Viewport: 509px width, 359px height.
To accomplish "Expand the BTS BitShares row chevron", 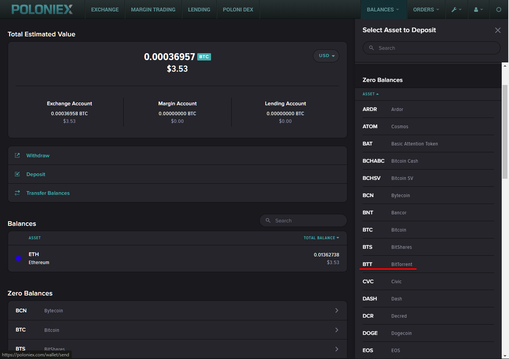I will coord(337,349).
